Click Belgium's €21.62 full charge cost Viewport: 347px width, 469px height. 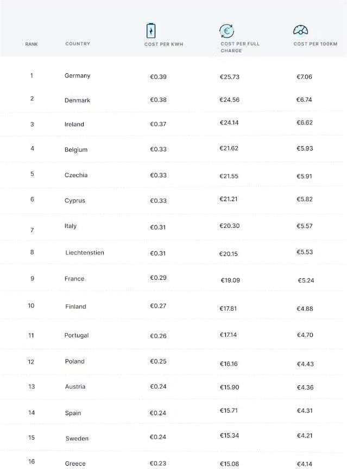pyautogui.click(x=229, y=148)
